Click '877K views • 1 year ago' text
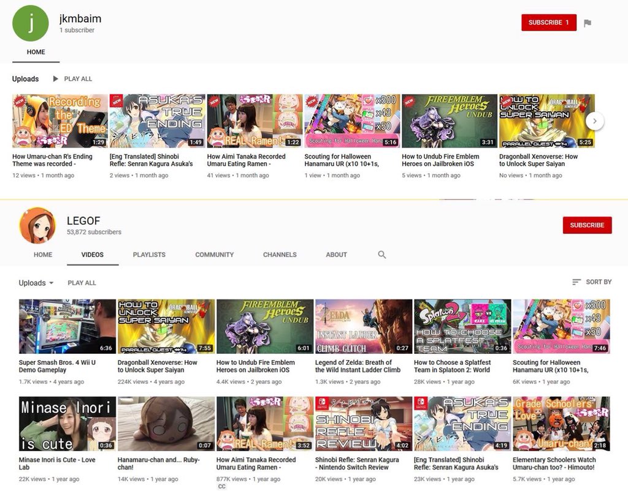This screenshot has width=628, height=491. [248, 479]
